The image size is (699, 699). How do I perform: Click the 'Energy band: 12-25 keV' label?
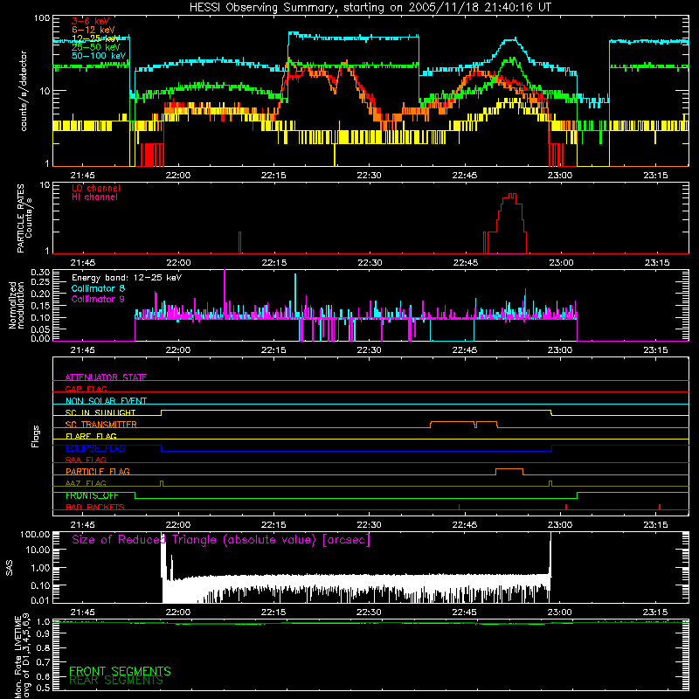(x=127, y=278)
